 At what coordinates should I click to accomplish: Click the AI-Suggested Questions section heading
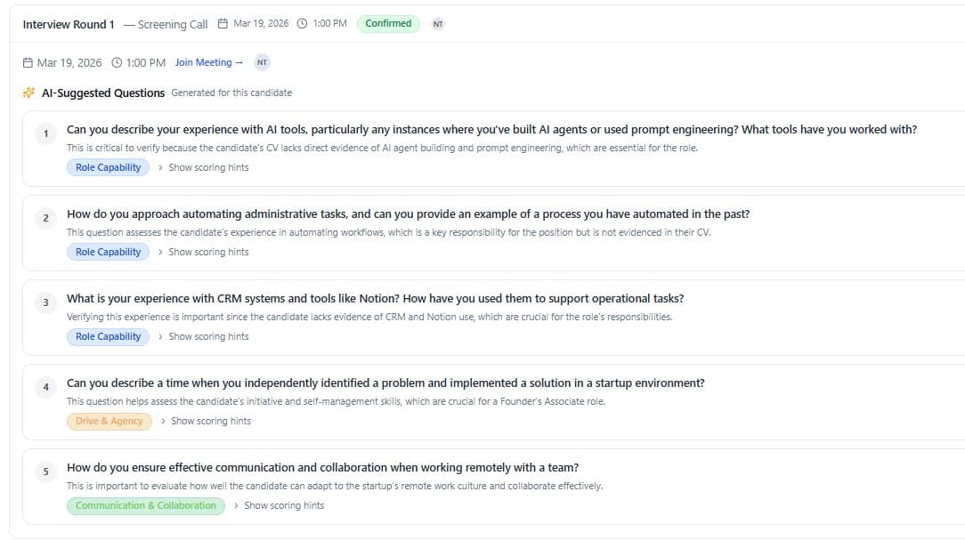tap(102, 93)
